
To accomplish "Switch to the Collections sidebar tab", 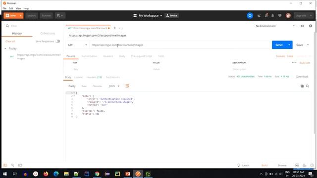I will tap(48, 33).
